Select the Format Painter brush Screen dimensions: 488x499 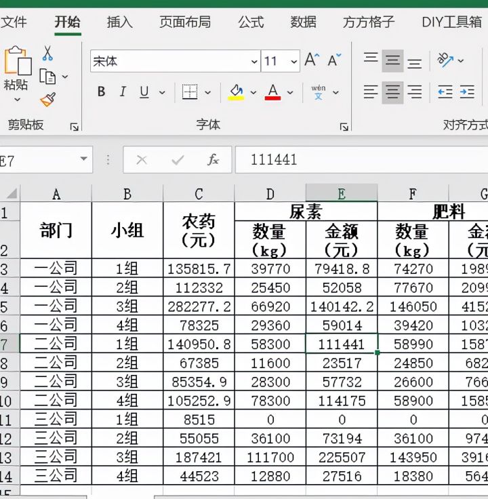(x=47, y=100)
